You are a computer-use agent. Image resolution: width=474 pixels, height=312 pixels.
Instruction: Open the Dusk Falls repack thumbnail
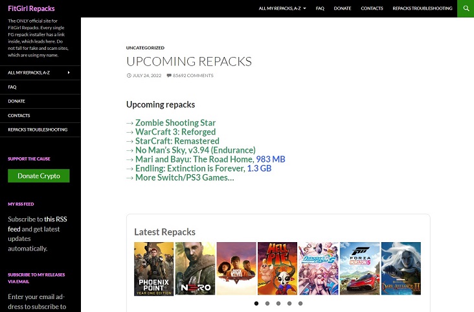click(x=236, y=269)
